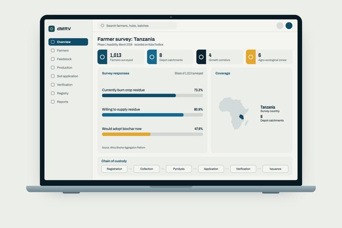Click the Currently burn crop residue bar
This screenshot has height=228, width=342.
coord(152,96)
